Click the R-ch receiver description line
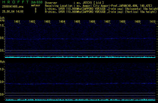 [x=101, y=12]
